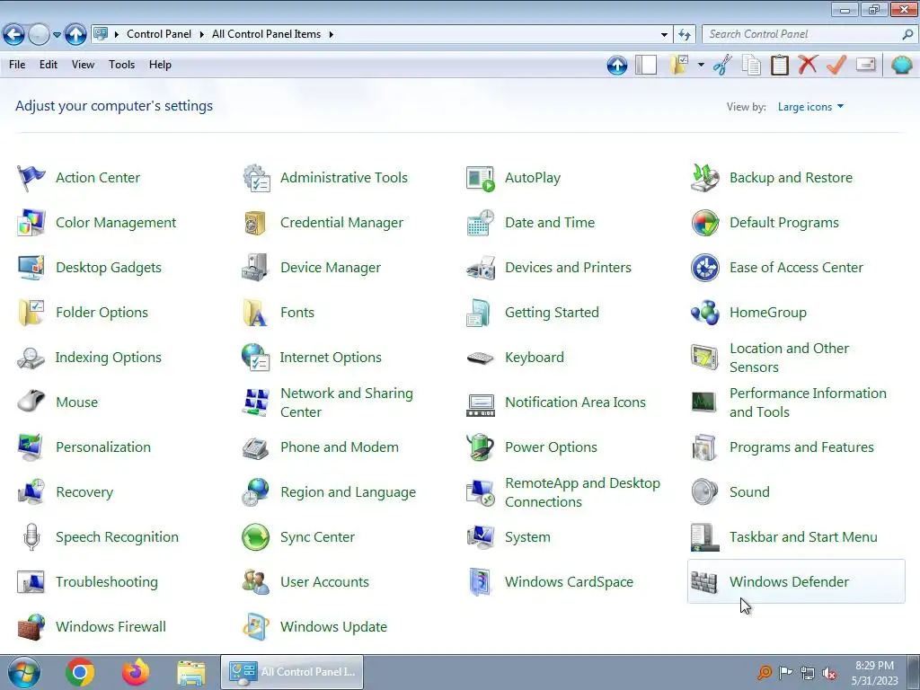Open the Indexing Options magnifier icon
This screenshot has width=920, height=690.
pyautogui.click(x=31, y=358)
